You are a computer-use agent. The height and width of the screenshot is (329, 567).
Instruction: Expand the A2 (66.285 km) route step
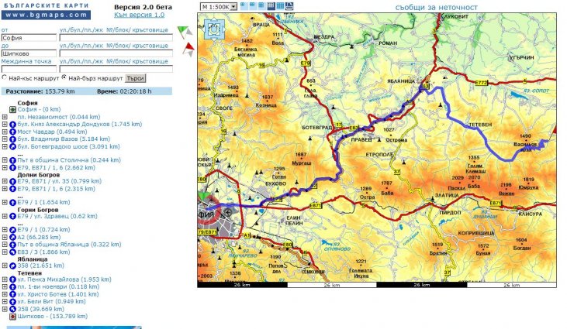pyautogui.click(x=5, y=238)
